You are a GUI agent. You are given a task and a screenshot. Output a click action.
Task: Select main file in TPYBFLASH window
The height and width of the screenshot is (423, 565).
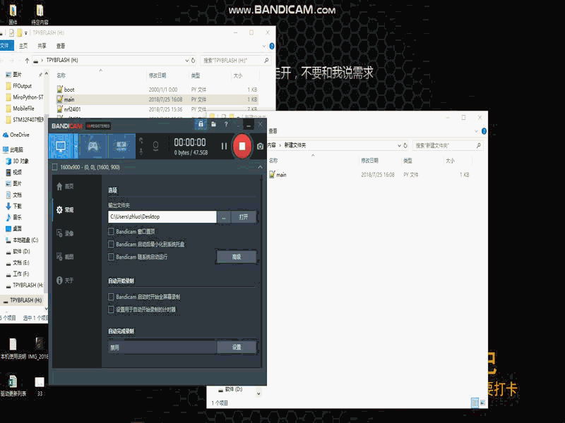[x=157, y=99]
